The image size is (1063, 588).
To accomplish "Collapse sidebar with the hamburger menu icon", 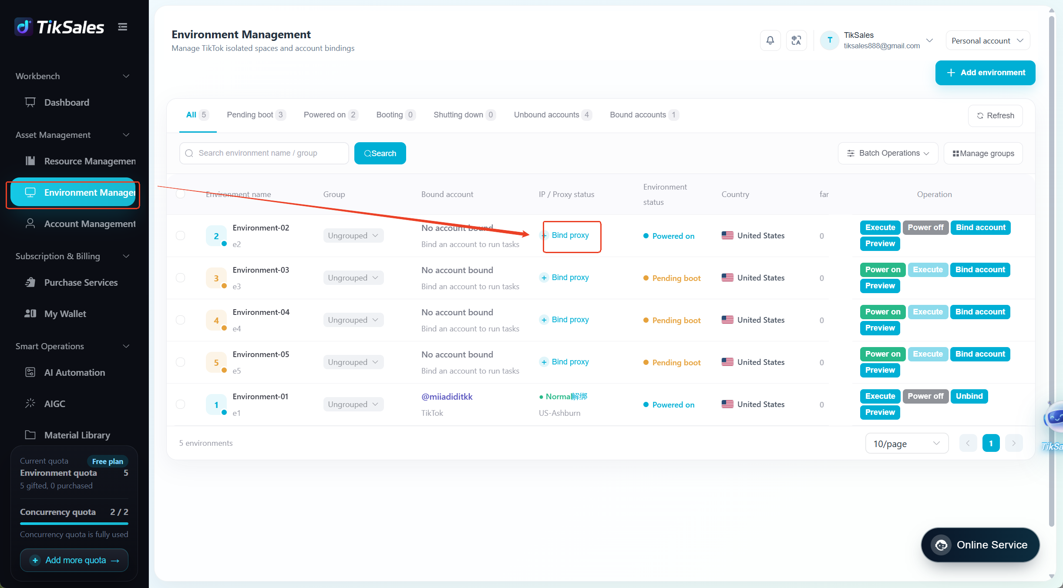I will (x=123, y=27).
